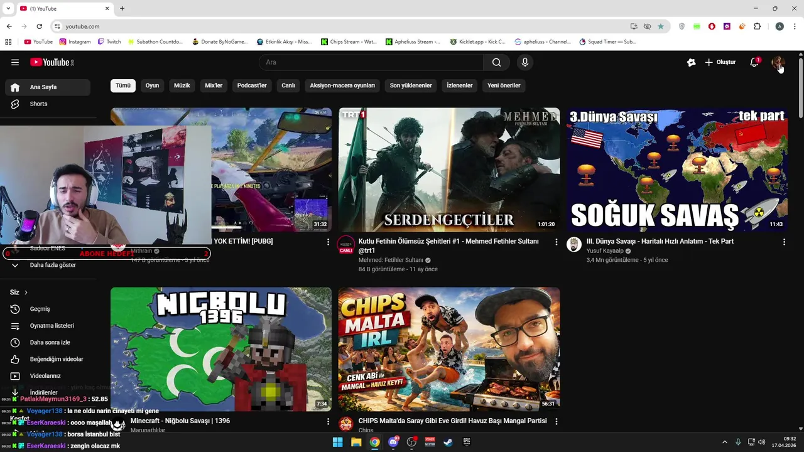Select the Tümü filter chip

(123, 85)
